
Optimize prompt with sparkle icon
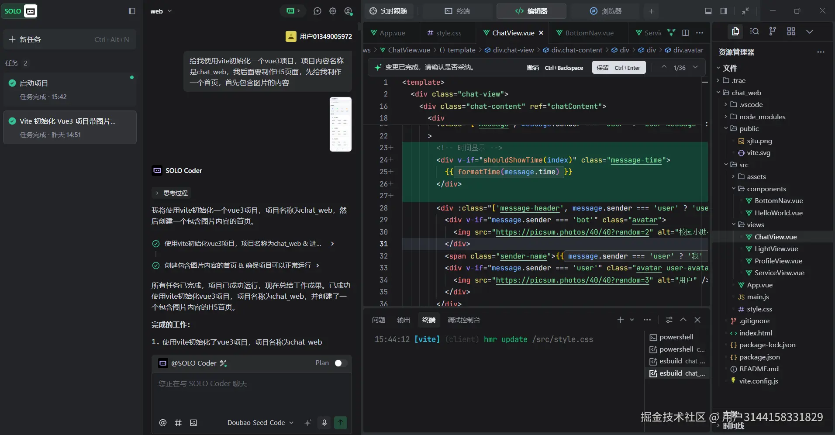(x=308, y=423)
